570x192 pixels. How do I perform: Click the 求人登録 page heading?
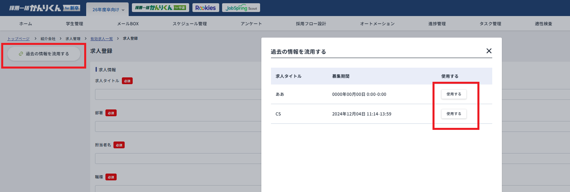point(101,51)
